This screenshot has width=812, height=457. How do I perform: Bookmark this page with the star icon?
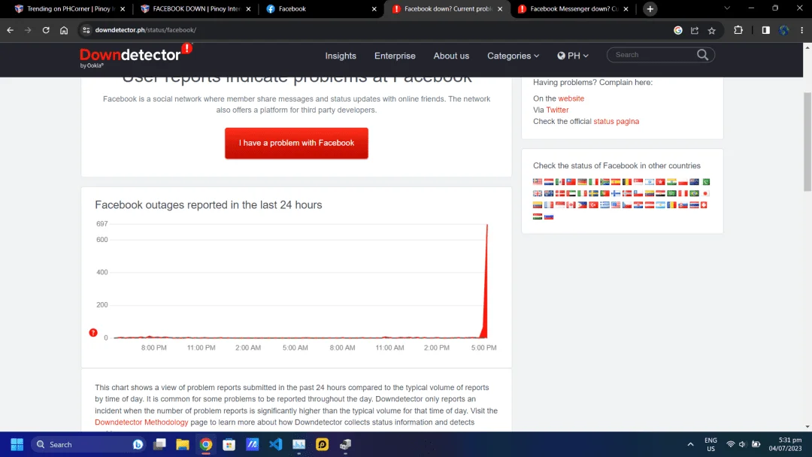point(711,31)
